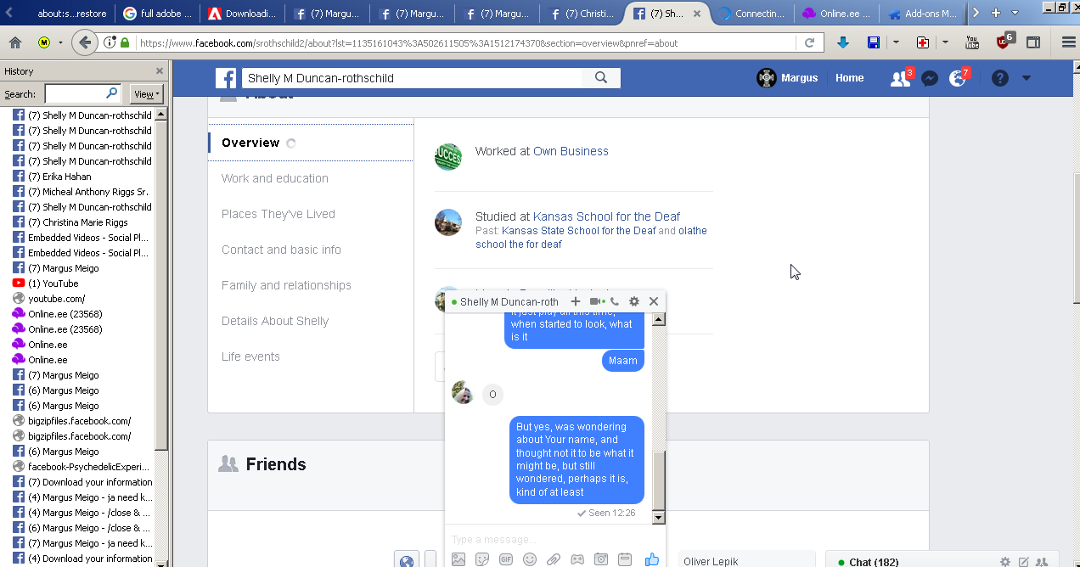Open 'Life events' about section

[250, 356]
